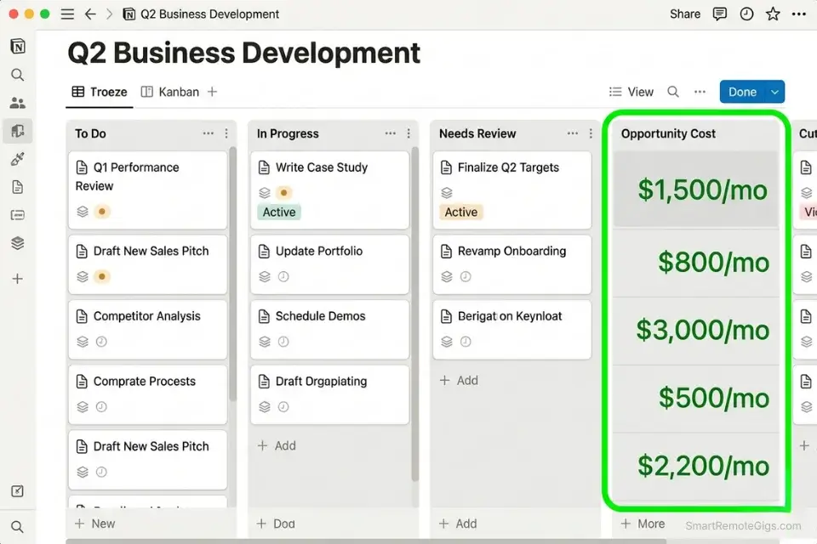Open the Schedule Demos card

(330, 330)
